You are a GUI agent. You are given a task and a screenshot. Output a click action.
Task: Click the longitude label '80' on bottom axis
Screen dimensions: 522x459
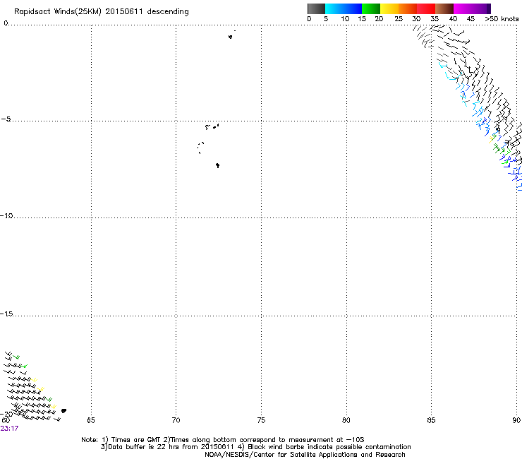click(346, 420)
